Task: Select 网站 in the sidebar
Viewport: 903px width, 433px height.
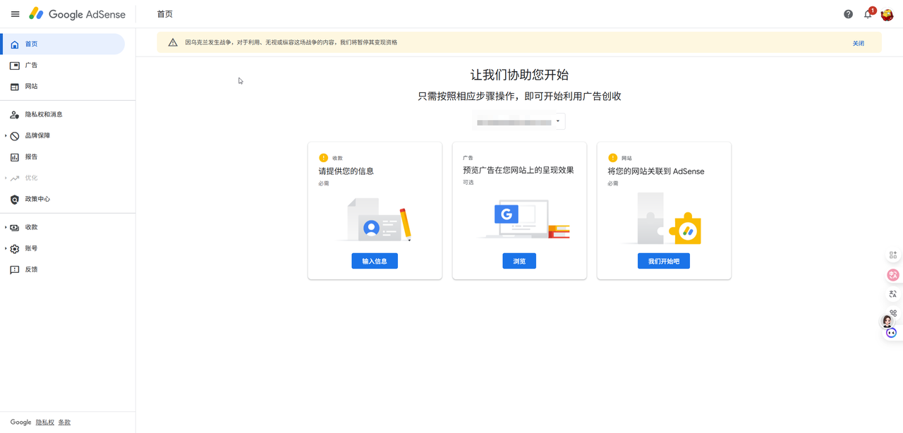Action: [31, 87]
